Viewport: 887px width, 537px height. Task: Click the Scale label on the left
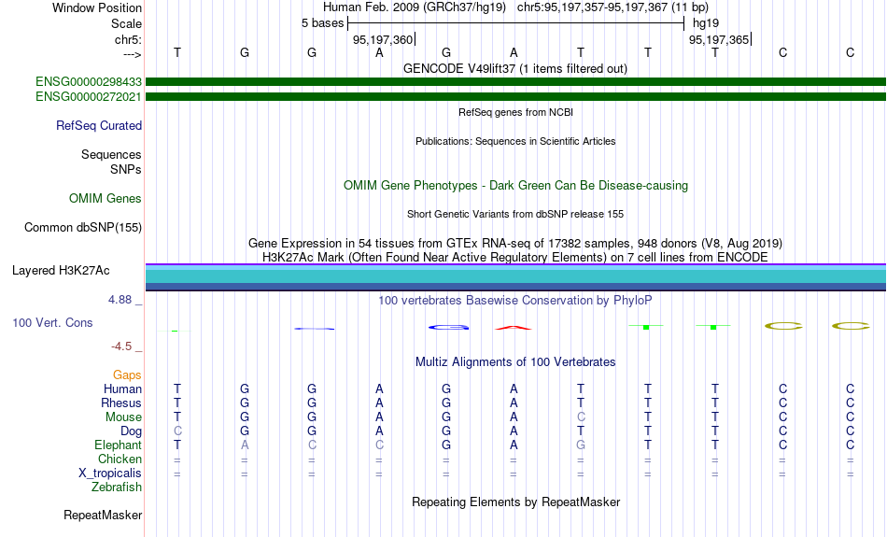pos(126,23)
